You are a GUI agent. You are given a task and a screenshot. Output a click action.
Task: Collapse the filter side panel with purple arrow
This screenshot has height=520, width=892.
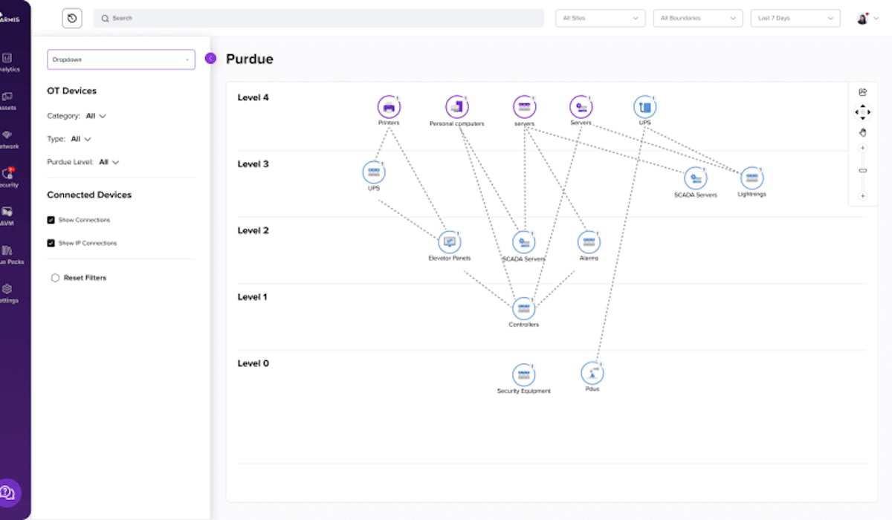[210, 59]
